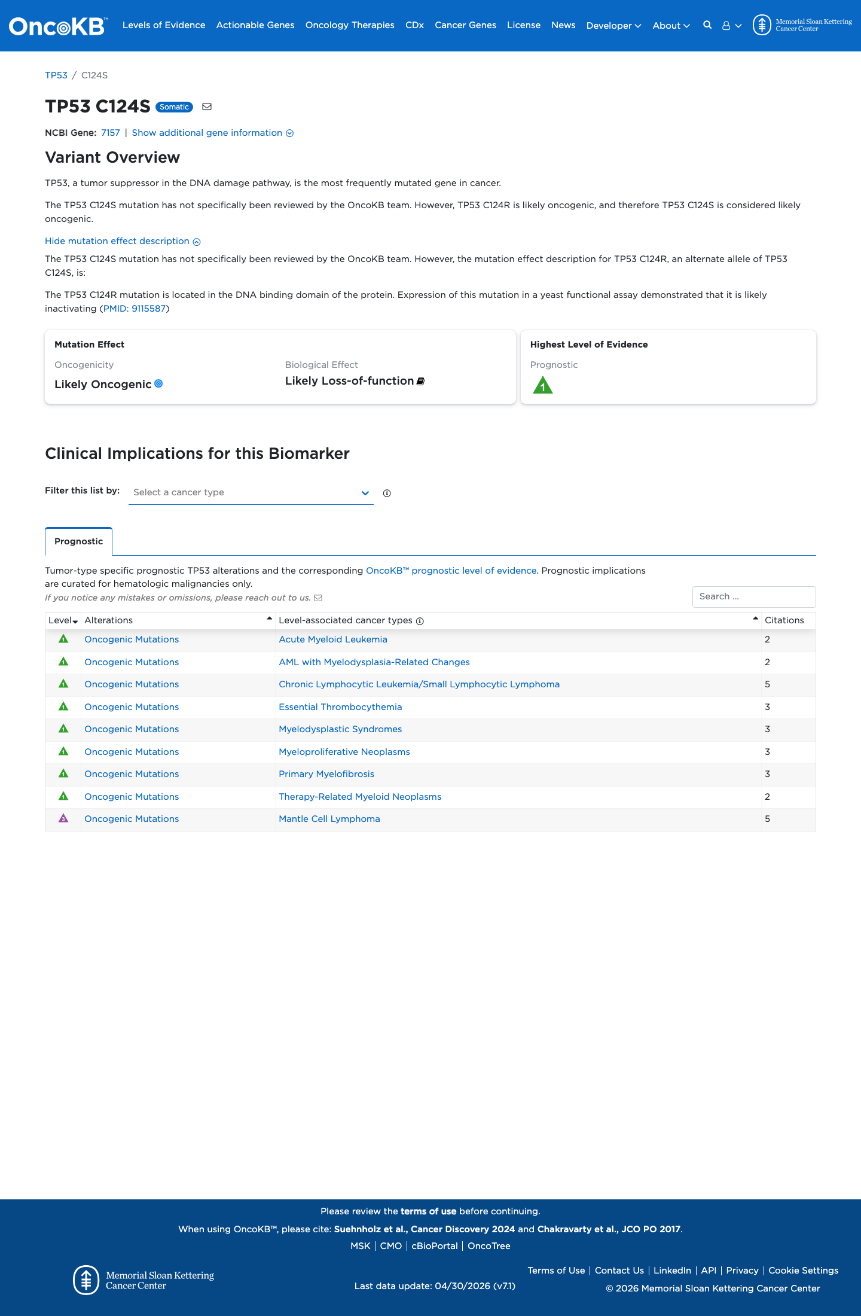Image resolution: width=861 pixels, height=1316 pixels.
Task: Open OncoKB prognostic level of evidence link
Action: (x=451, y=571)
